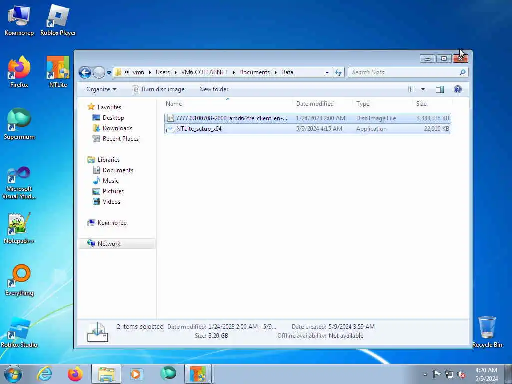Navigate to Users in address bar

coord(162,72)
